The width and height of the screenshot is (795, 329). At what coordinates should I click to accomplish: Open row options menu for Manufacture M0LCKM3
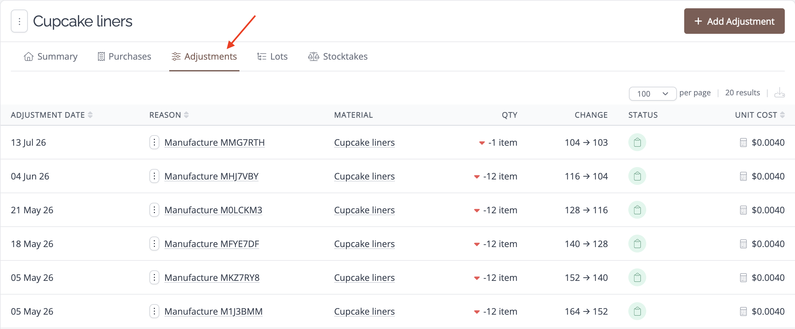[154, 210]
